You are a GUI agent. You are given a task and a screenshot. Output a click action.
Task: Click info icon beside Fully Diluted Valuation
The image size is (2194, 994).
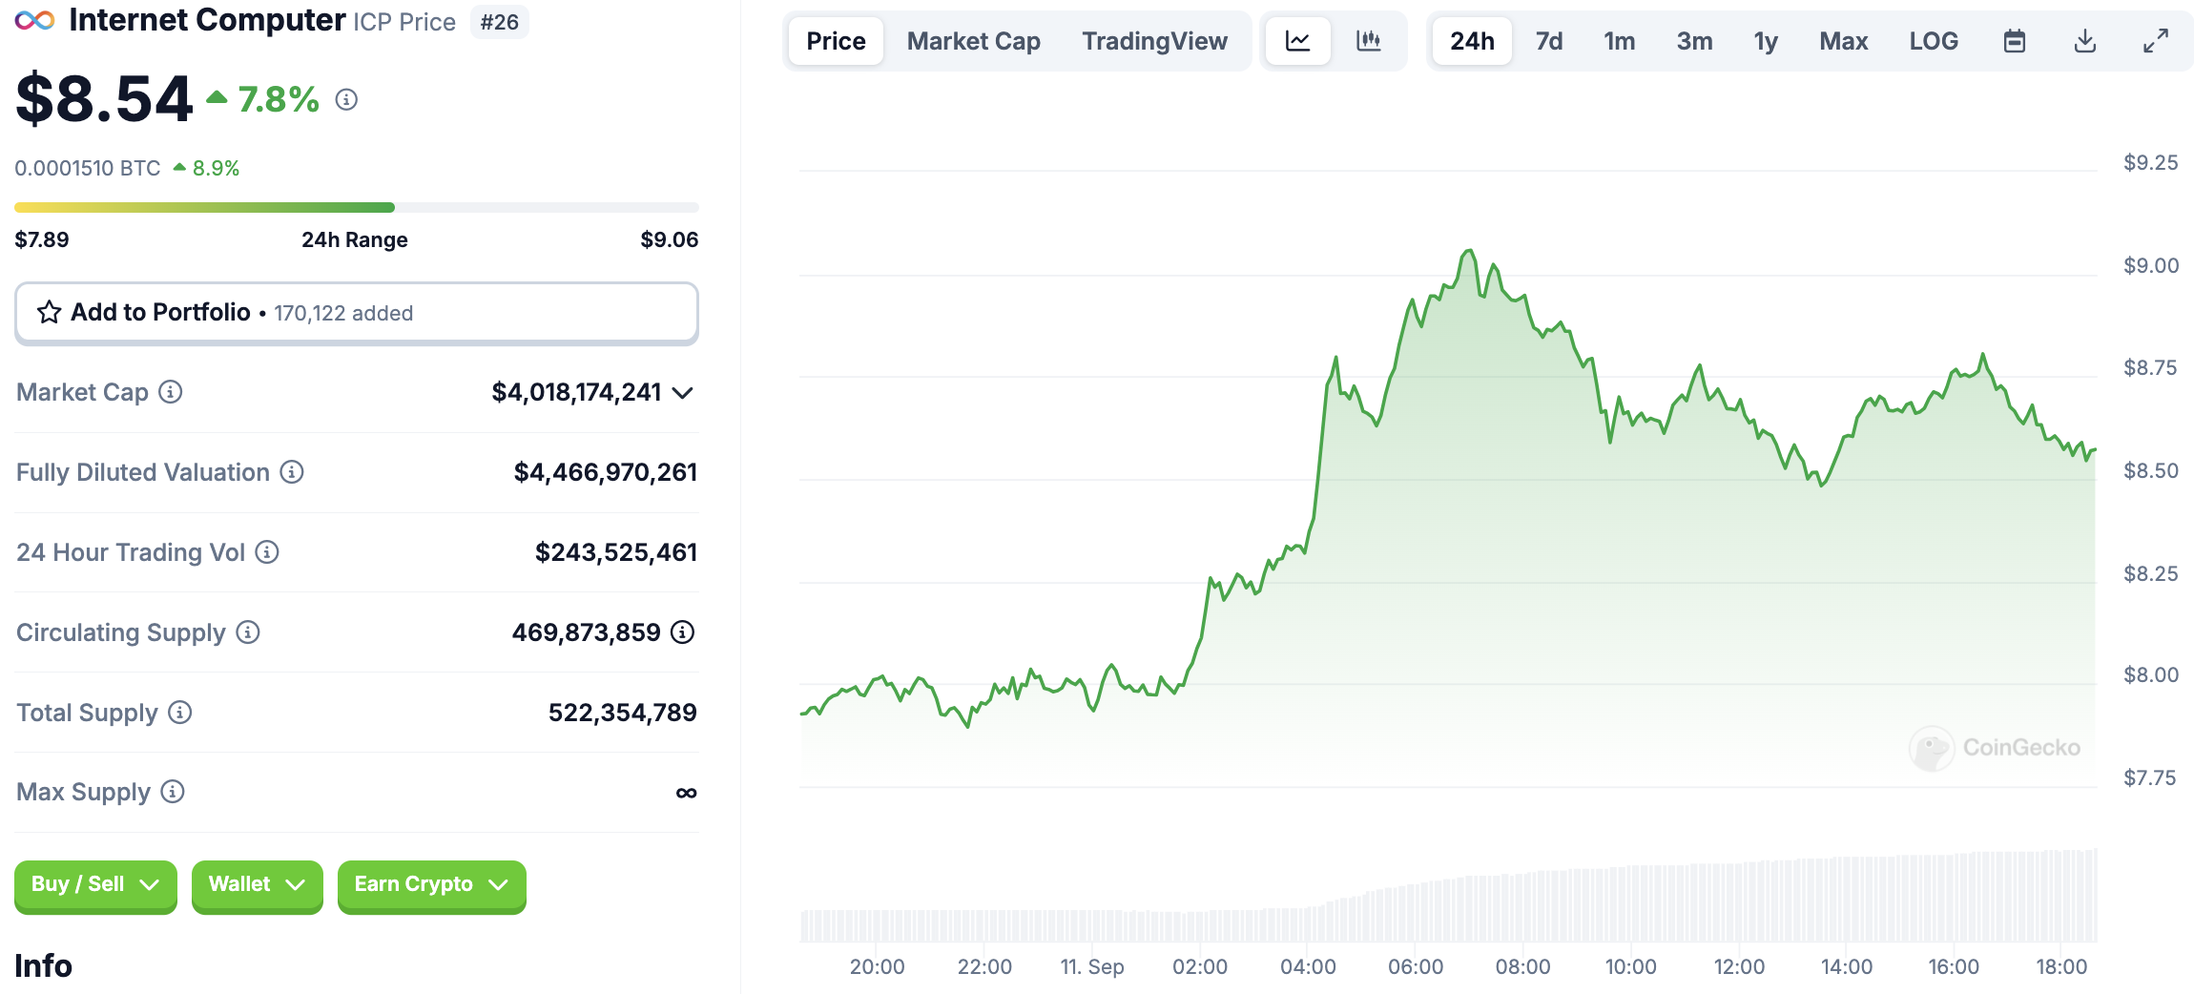[x=292, y=472]
